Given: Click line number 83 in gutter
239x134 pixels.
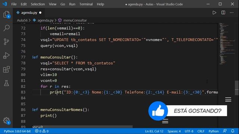Looking at the screenshot, I should [23, 92].
